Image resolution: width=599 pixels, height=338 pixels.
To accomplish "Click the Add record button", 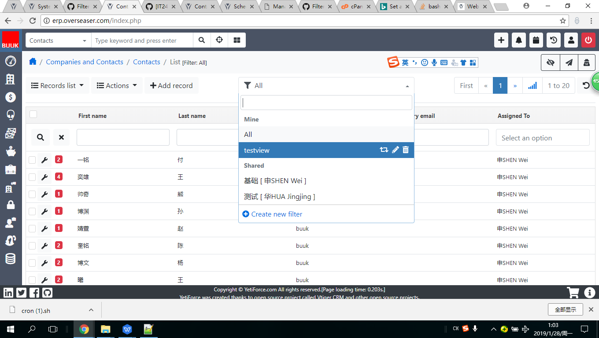I will [x=171, y=85].
